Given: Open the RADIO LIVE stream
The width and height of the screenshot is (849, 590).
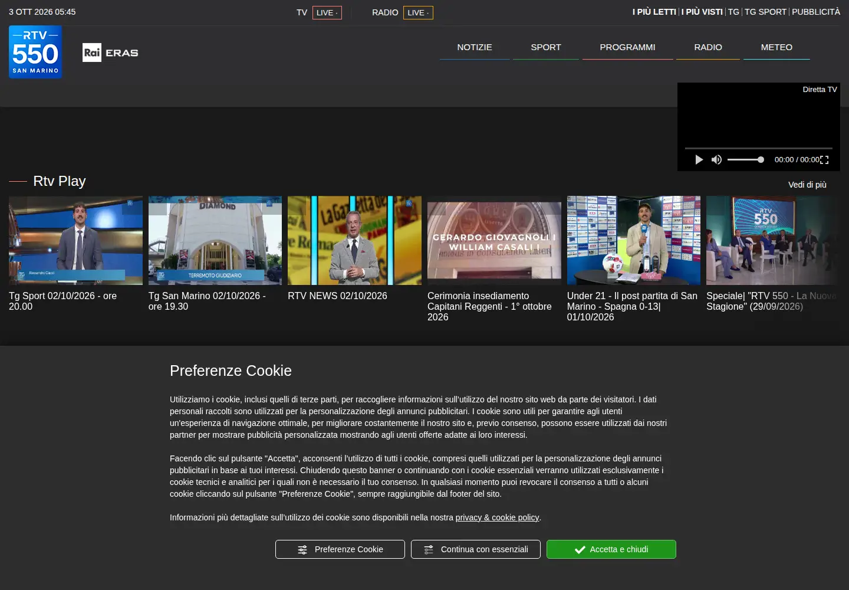Looking at the screenshot, I should [418, 12].
